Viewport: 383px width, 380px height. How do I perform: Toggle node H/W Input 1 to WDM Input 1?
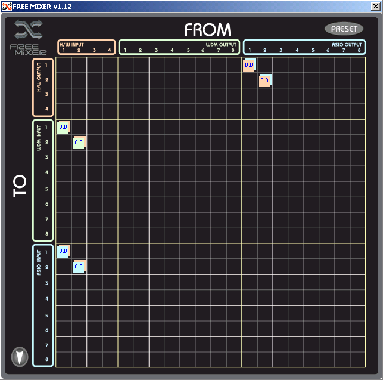click(x=63, y=126)
